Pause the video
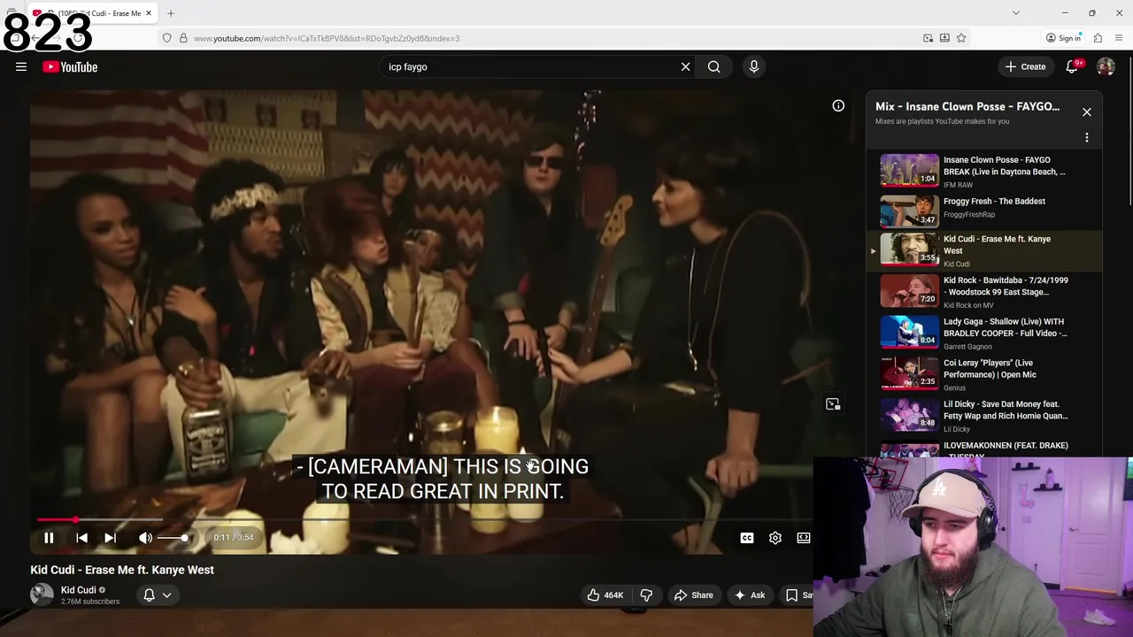1133x637 pixels. (x=49, y=537)
